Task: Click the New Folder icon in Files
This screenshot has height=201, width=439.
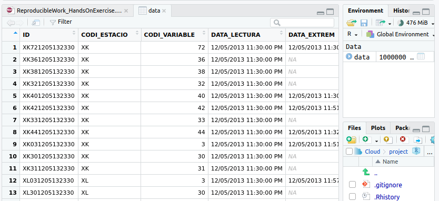Action: [x=351, y=139]
